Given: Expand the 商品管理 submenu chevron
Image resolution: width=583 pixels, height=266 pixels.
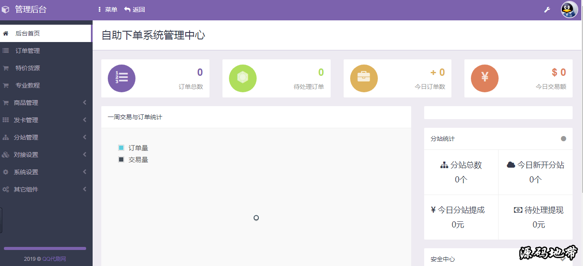Looking at the screenshot, I should tap(85, 103).
